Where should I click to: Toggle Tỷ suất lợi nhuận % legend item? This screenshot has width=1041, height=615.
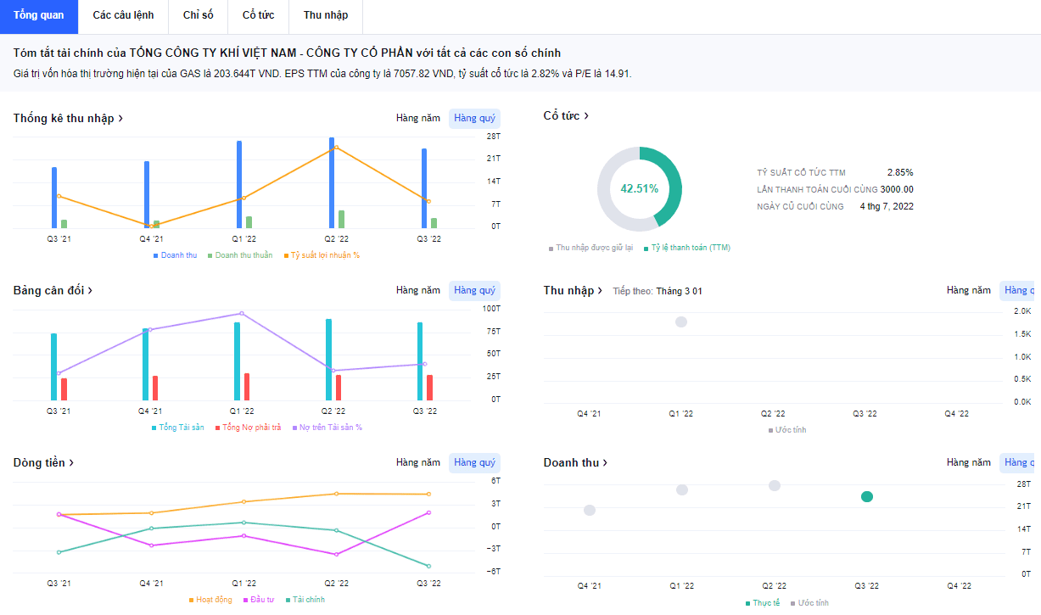[x=322, y=255]
